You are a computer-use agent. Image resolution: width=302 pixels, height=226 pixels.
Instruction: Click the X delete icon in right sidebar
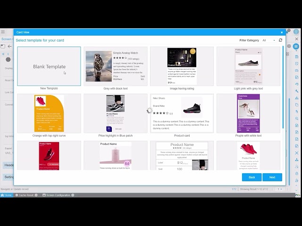click(x=297, y=153)
